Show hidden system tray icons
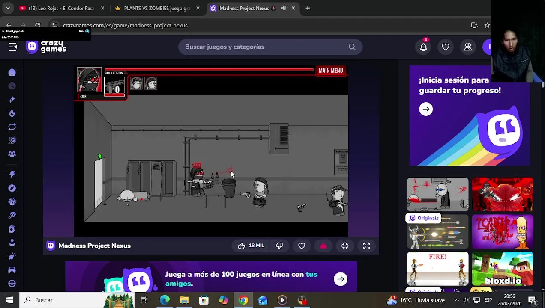Screen dimensions: 545x308 tap(457, 300)
